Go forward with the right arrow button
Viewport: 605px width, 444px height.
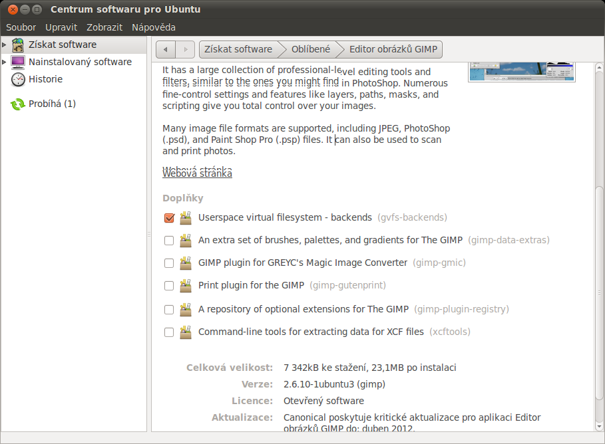186,49
